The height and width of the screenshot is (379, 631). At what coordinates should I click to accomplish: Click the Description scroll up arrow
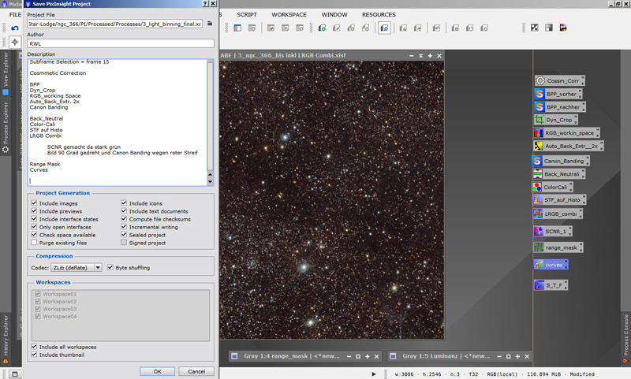tap(210, 175)
